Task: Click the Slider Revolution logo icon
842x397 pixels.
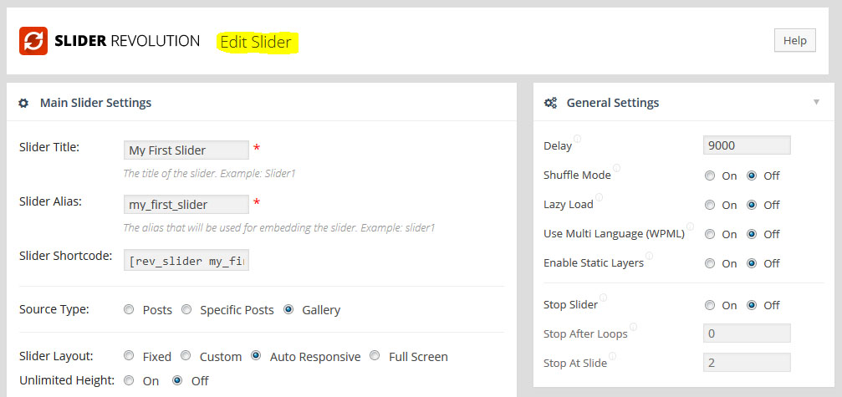Action: click(33, 41)
